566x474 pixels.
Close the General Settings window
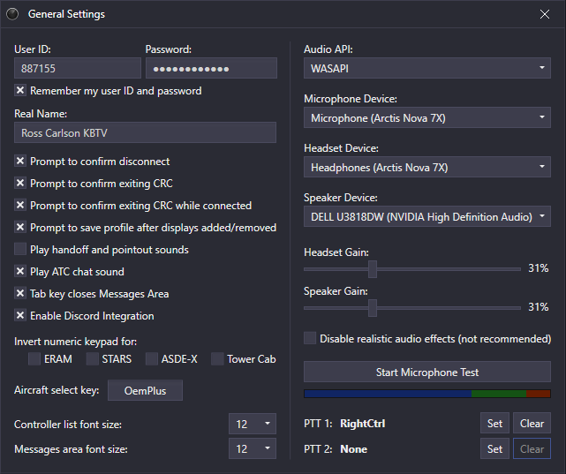[544, 14]
